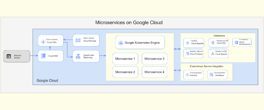
Task: Click the Cloud Spanner icon
Action: click(213, 54)
